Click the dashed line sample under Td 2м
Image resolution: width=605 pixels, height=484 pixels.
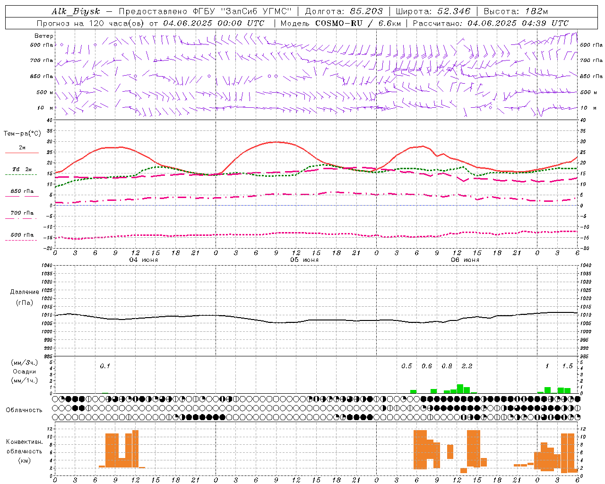coord(21,175)
